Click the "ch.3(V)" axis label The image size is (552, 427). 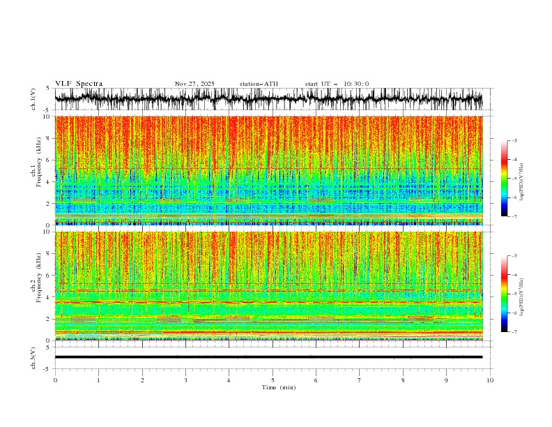coord(33,358)
